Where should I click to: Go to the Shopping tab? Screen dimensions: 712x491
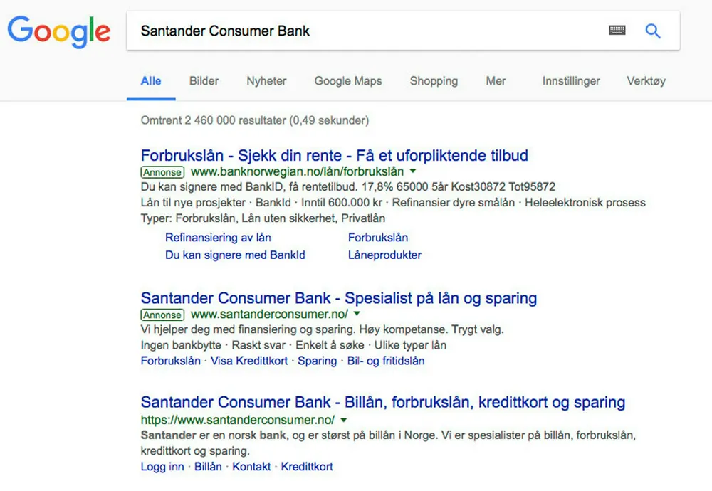[434, 80]
